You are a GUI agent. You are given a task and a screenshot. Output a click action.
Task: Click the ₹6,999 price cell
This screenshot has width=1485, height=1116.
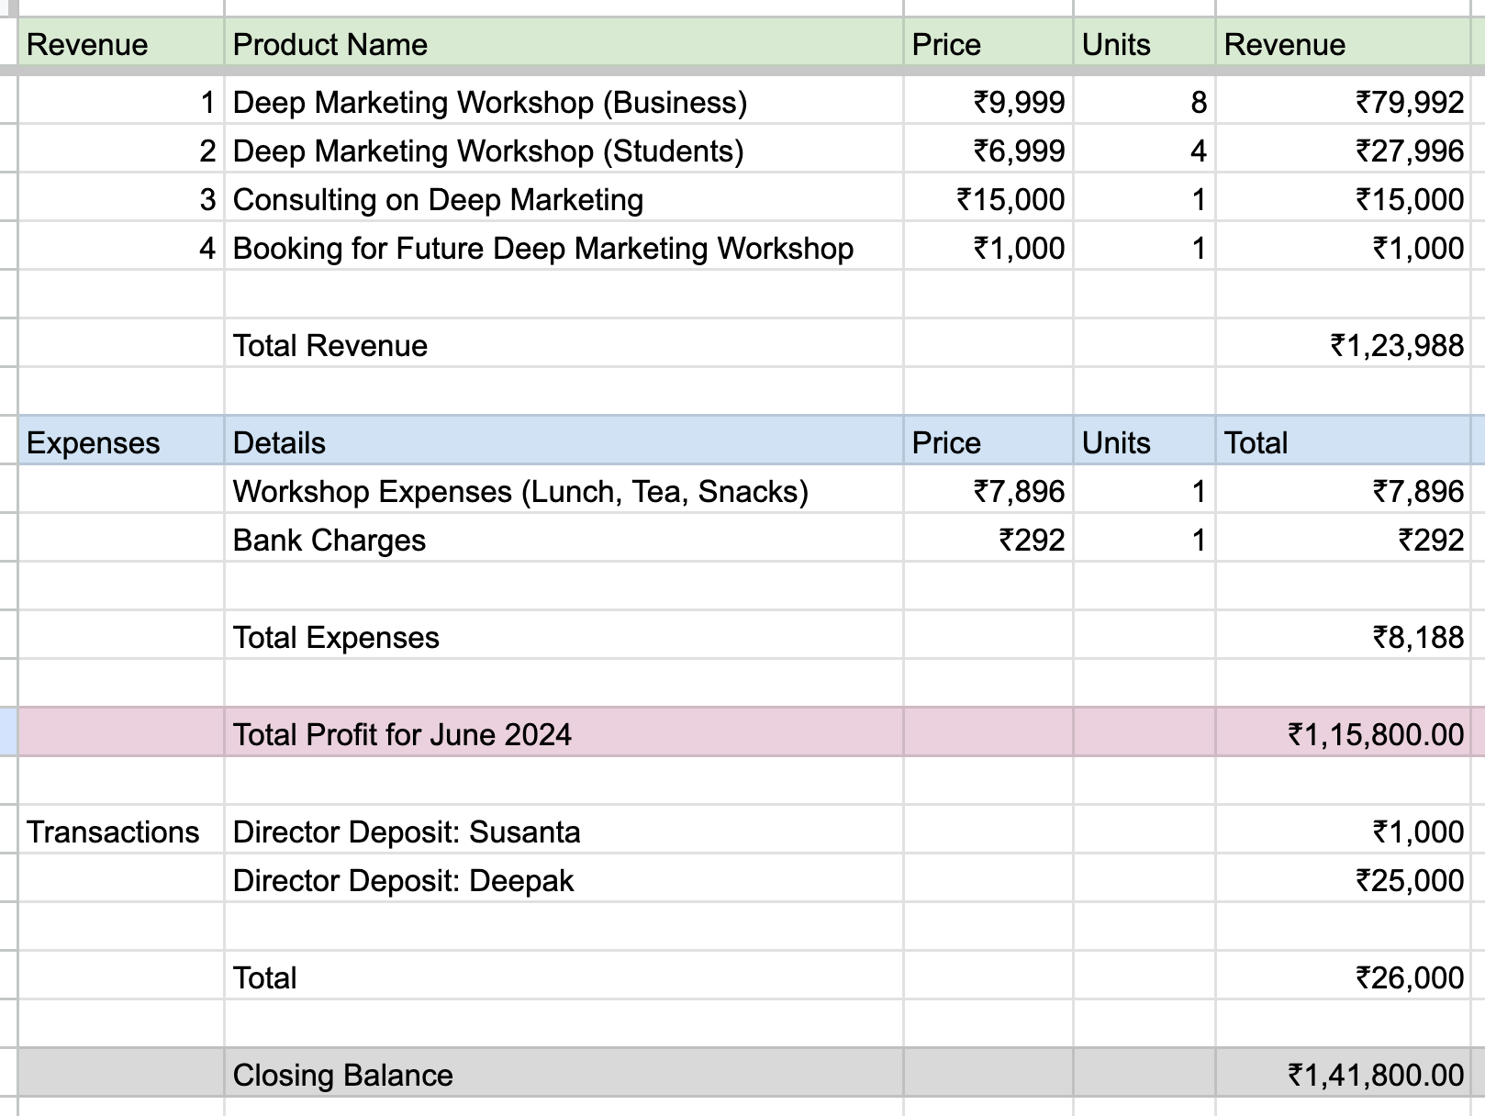point(988,151)
